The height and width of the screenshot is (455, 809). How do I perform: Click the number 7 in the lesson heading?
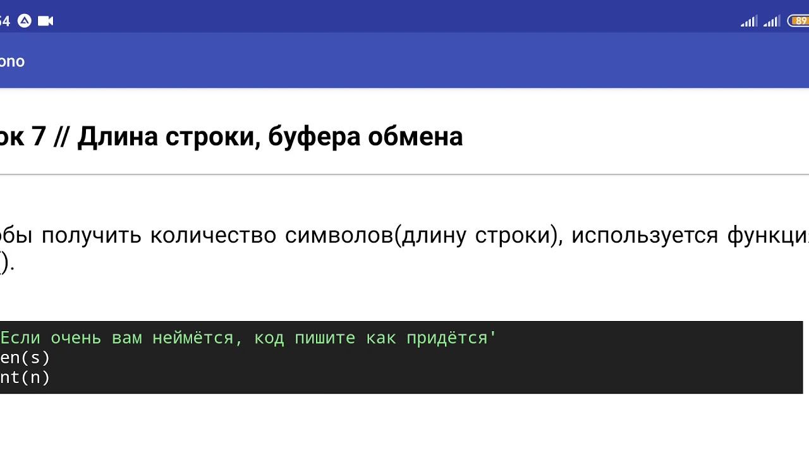[39, 136]
